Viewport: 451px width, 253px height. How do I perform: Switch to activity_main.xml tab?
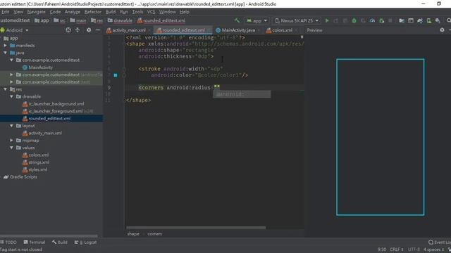pyautogui.click(x=128, y=30)
